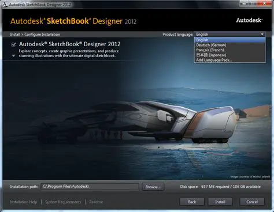
Task: Click the Configure Installation breadcrumb text
Action: 42,35
